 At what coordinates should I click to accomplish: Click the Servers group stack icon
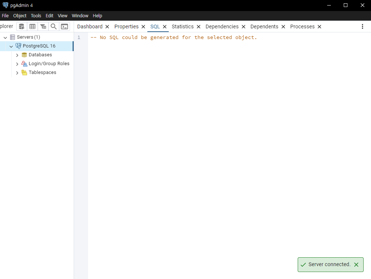pyautogui.click(x=12, y=37)
